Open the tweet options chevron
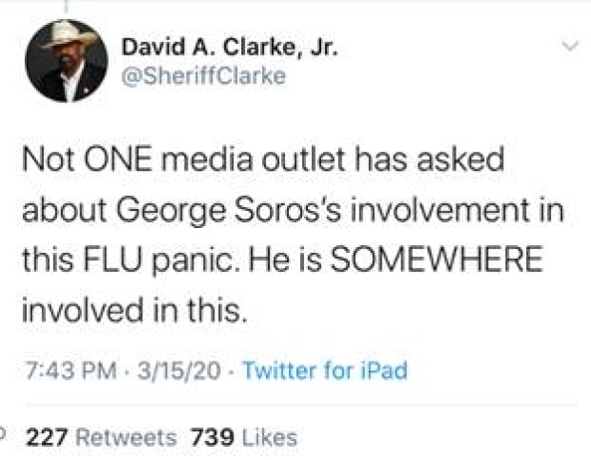Image resolution: width=591 pixels, height=460 pixels. [571, 46]
